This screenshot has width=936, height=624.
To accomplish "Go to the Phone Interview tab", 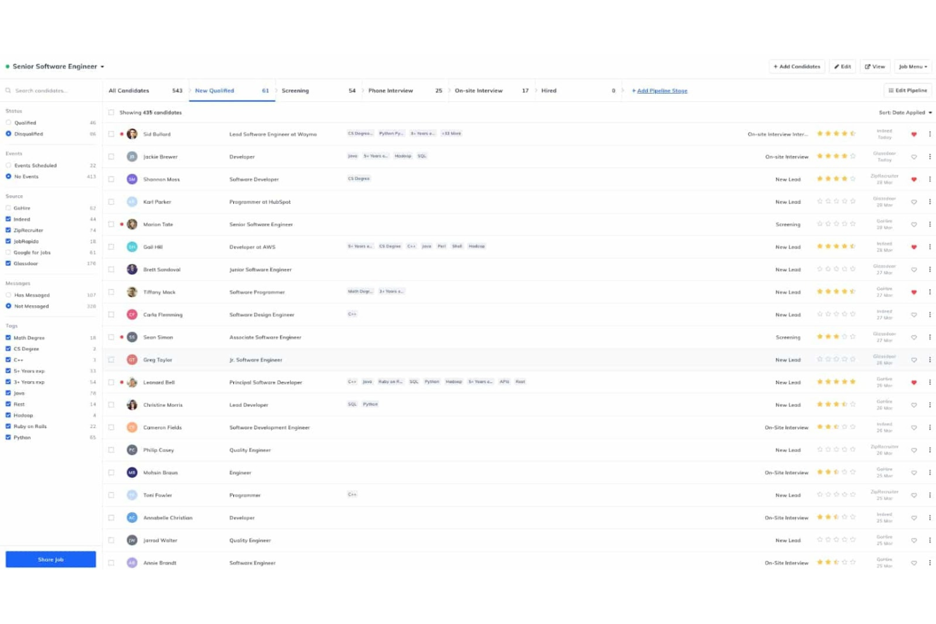I will (405, 90).
